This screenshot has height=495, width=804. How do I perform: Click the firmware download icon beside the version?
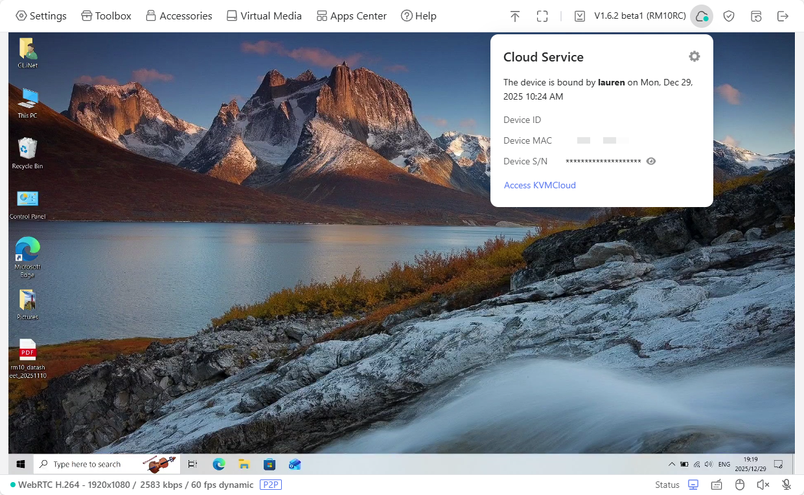(x=580, y=16)
